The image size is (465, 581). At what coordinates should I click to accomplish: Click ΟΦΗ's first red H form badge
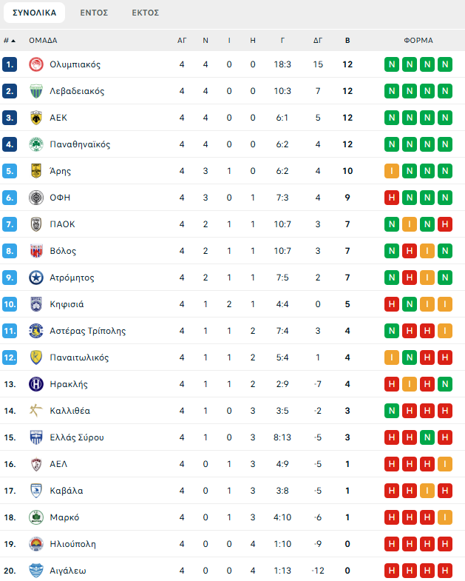(392, 198)
